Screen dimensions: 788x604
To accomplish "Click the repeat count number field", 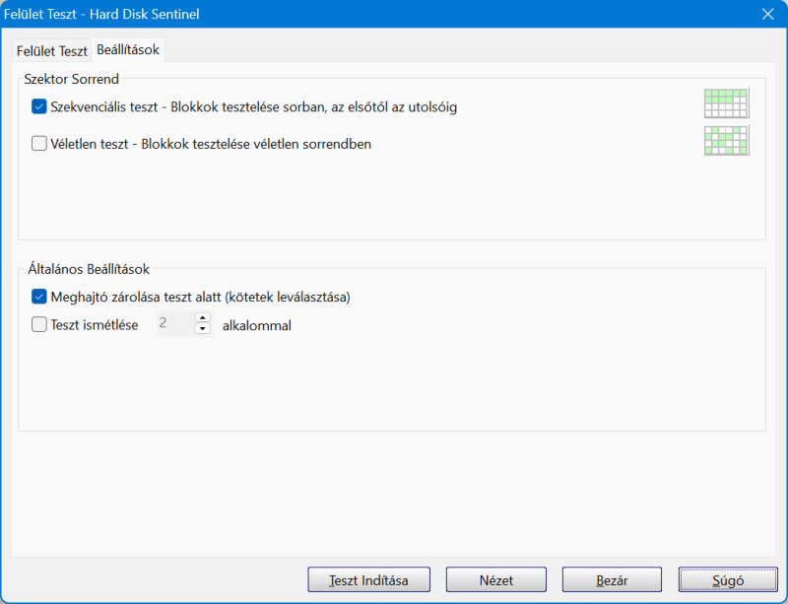I will click(176, 323).
